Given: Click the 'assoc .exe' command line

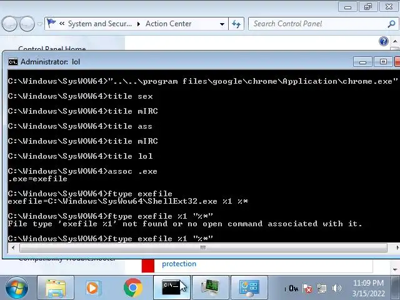Looking at the screenshot, I should click(82, 171).
